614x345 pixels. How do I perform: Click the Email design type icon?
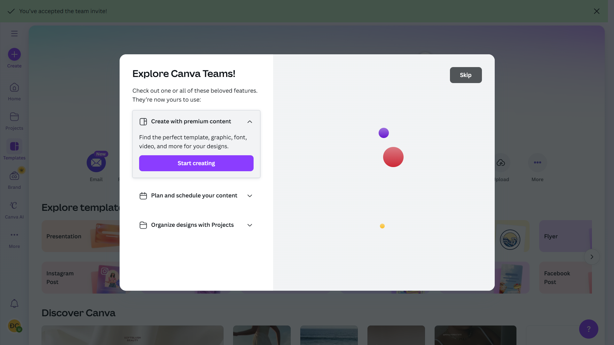pos(96,163)
